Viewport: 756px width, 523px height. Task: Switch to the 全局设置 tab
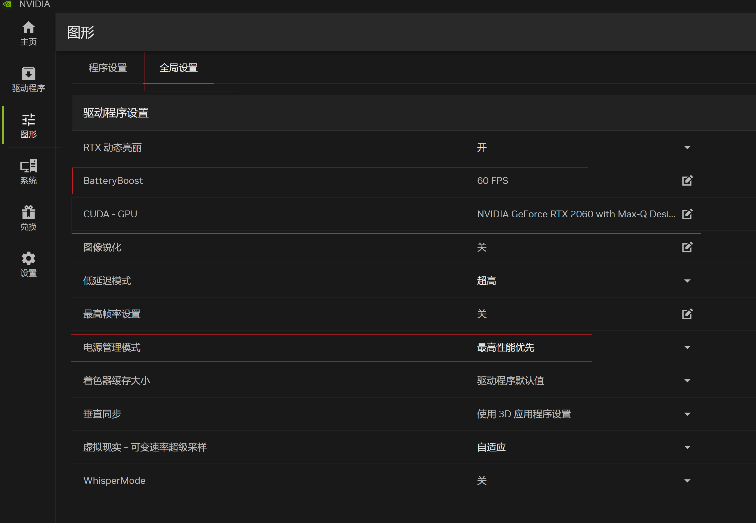point(179,68)
